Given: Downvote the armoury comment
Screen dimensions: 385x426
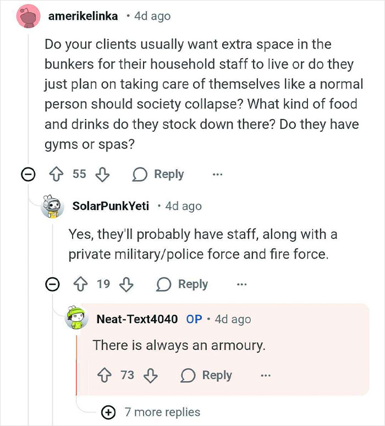Looking at the screenshot, I should (x=150, y=375).
